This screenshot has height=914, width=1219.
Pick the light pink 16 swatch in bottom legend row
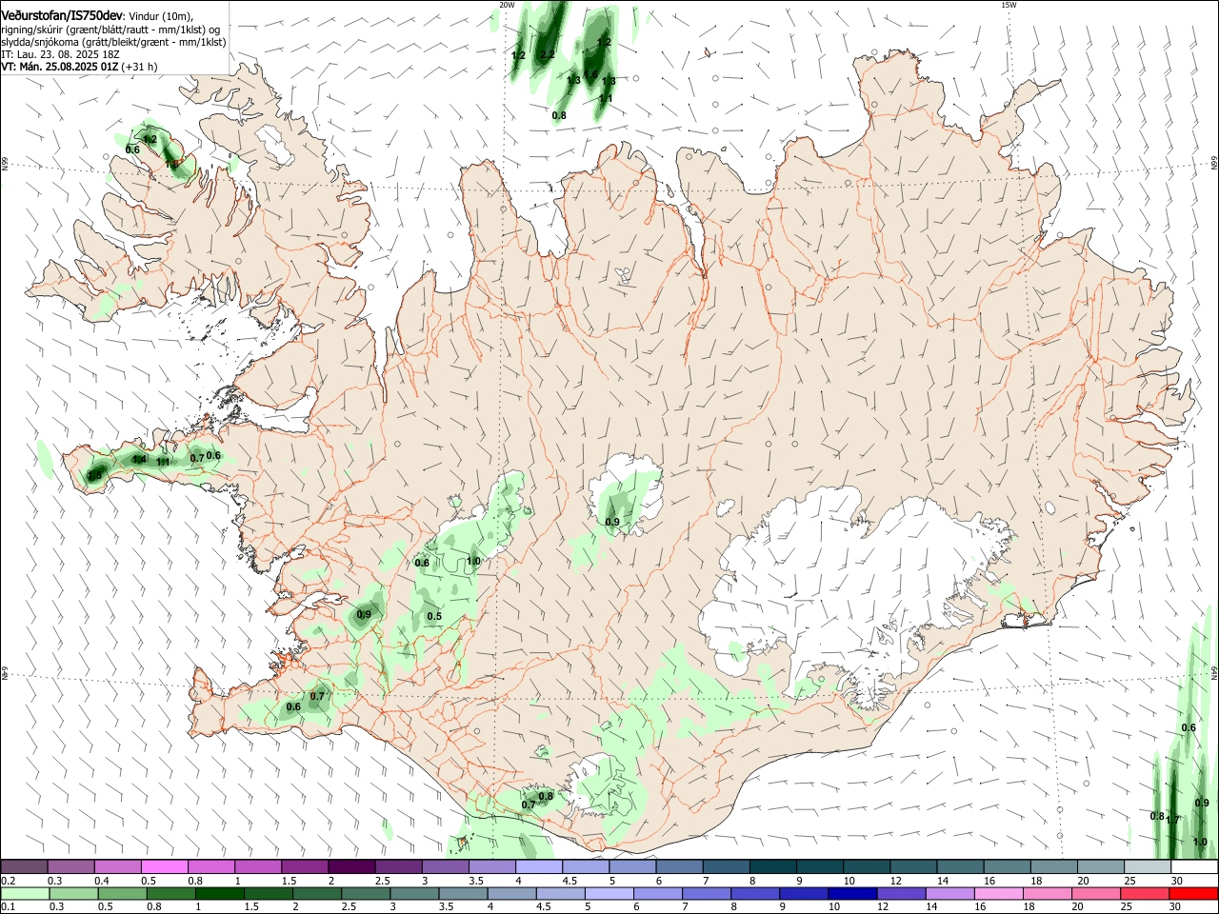(x=998, y=894)
